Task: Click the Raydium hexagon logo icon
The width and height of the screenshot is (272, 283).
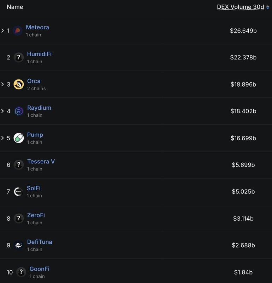Action: pos(19,111)
